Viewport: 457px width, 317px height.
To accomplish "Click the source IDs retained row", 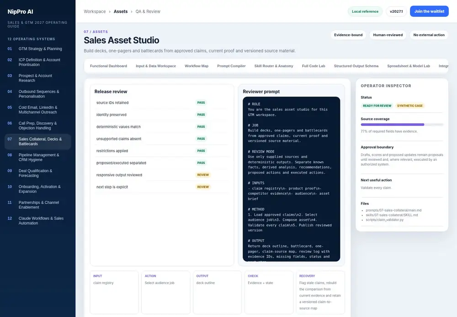I will tap(162, 103).
